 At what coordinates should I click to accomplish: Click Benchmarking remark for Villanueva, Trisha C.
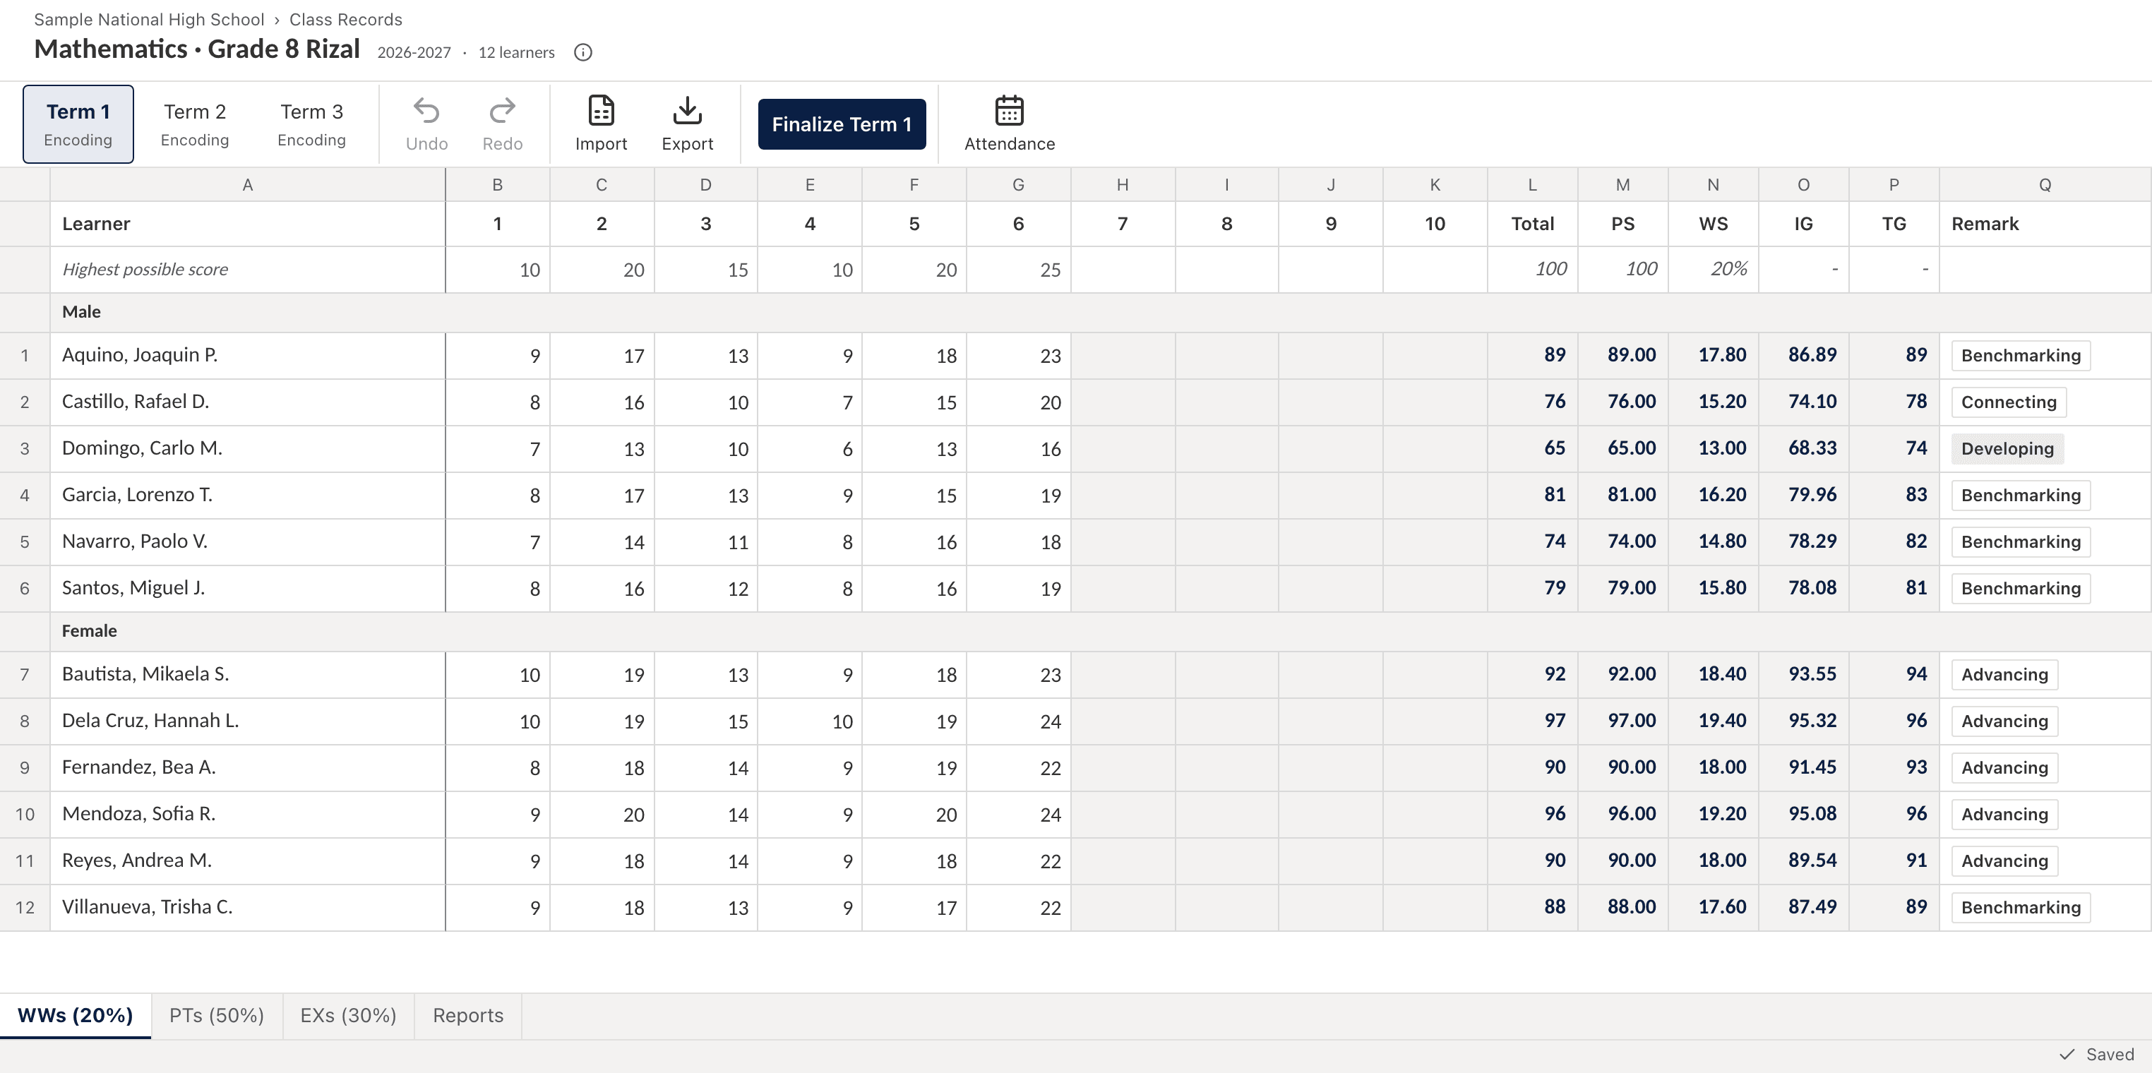tap(2020, 908)
